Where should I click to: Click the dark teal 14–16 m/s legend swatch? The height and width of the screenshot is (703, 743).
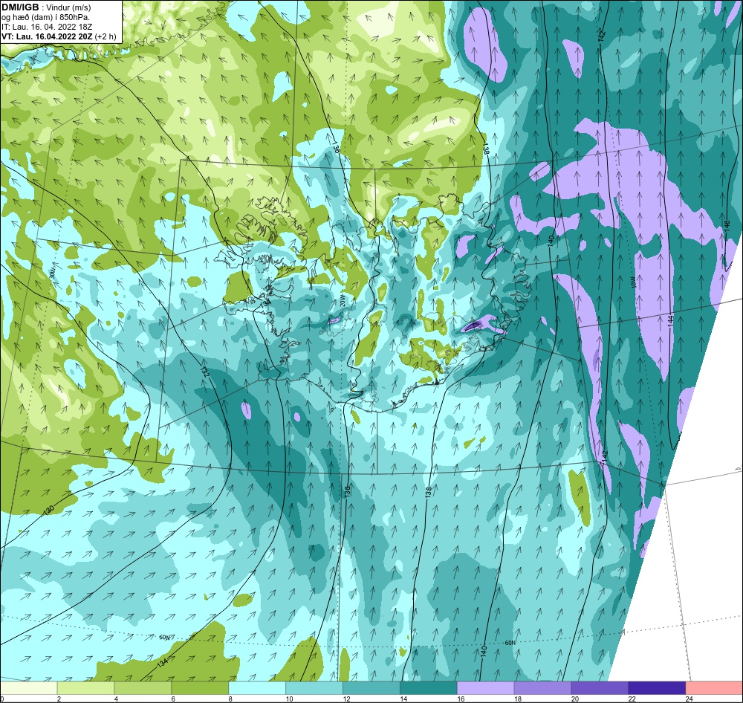[429, 687]
